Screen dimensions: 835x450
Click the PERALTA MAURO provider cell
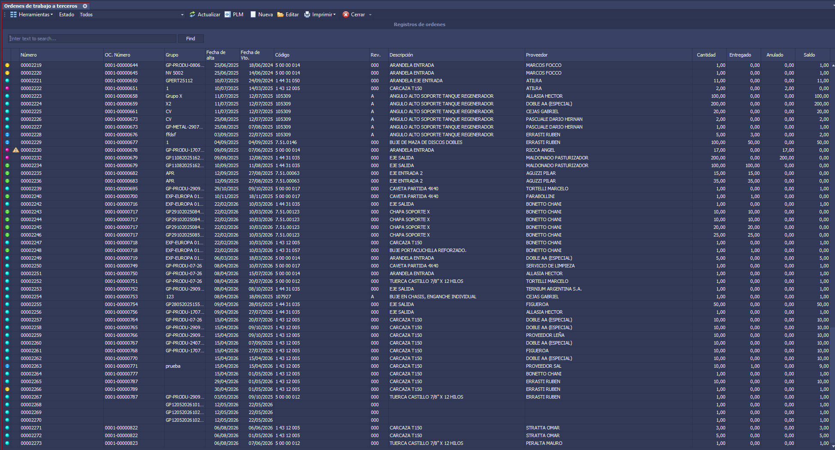pyautogui.click(x=544, y=443)
